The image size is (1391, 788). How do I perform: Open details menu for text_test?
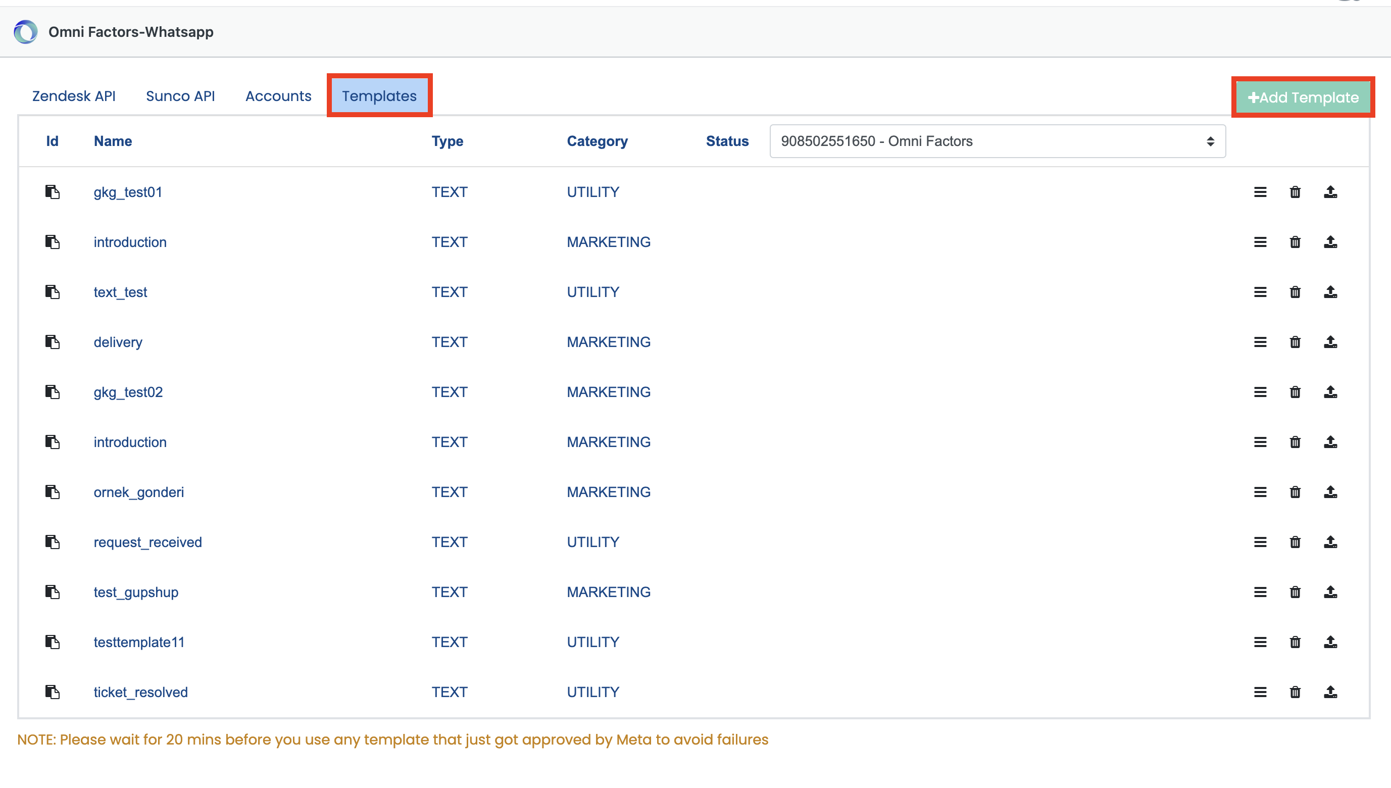click(x=1260, y=292)
